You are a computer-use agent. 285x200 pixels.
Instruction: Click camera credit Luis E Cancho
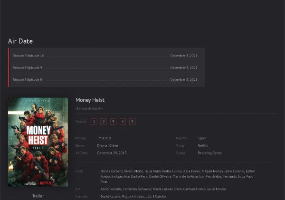coord(156,197)
